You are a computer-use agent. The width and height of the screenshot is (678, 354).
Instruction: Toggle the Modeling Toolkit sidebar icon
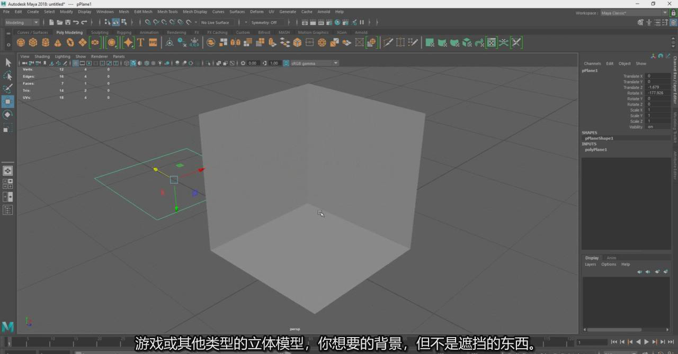[x=641, y=22]
